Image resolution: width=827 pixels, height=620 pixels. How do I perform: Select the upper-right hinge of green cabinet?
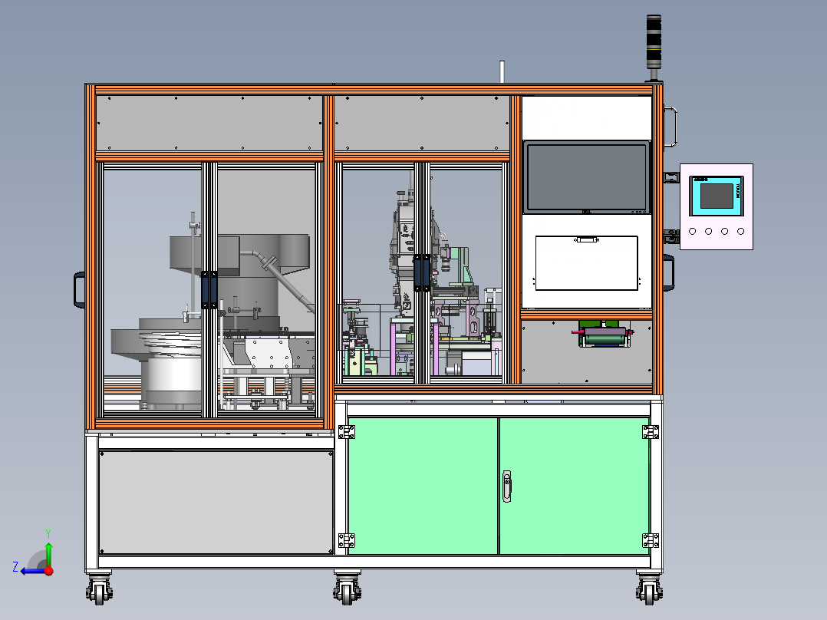651,432
